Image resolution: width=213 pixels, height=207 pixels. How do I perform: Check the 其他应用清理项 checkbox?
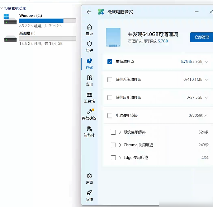(110, 97)
